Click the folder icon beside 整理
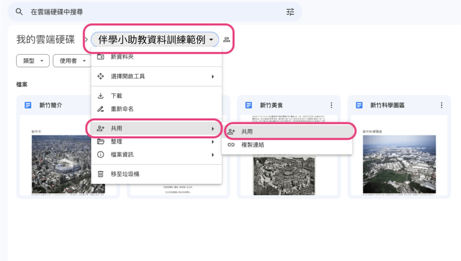Image resolution: width=461 pixels, height=261 pixels. [x=101, y=142]
